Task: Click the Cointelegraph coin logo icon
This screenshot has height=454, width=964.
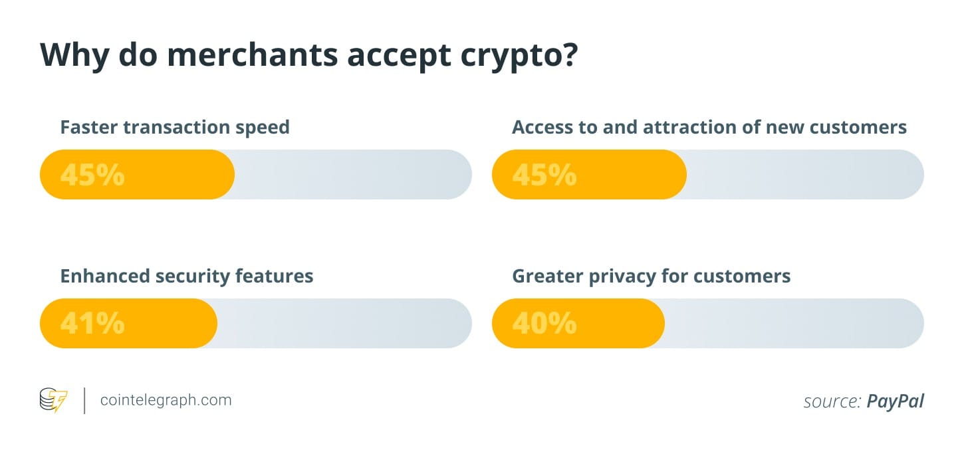Action: (54, 400)
